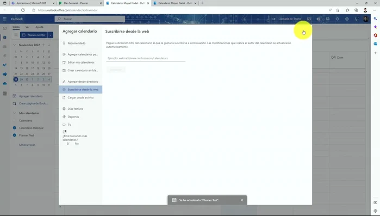The width and height of the screenshot is (380, 216).
Task: Select day 28 in mini calendar
Action: (16, 79)
